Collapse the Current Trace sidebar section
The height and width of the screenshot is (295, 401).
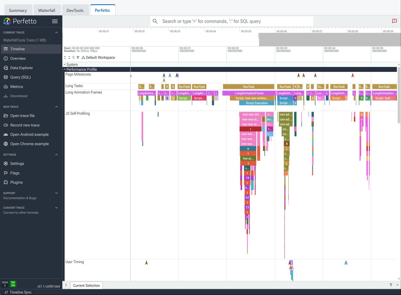tap(56, 33)
